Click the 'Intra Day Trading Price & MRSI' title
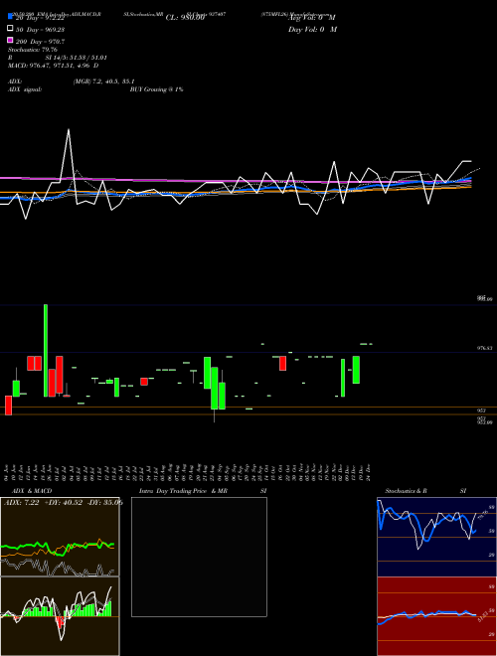Screen dimensions: 497x656 pyautogui.click(x=203, y=491)
